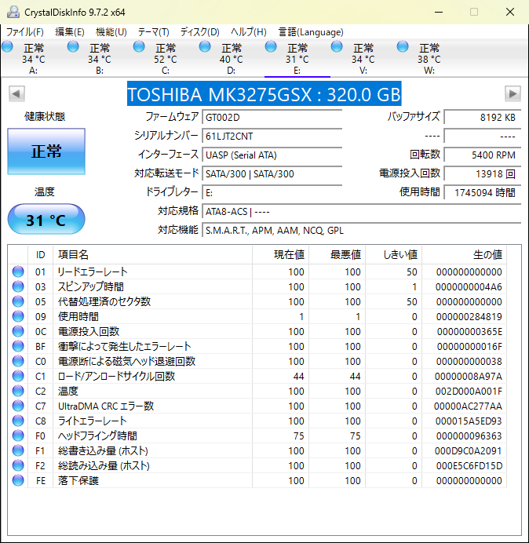Select drive C: showing 52 °C
Screen dimensions: 529x543
click(x=165, y=59)
